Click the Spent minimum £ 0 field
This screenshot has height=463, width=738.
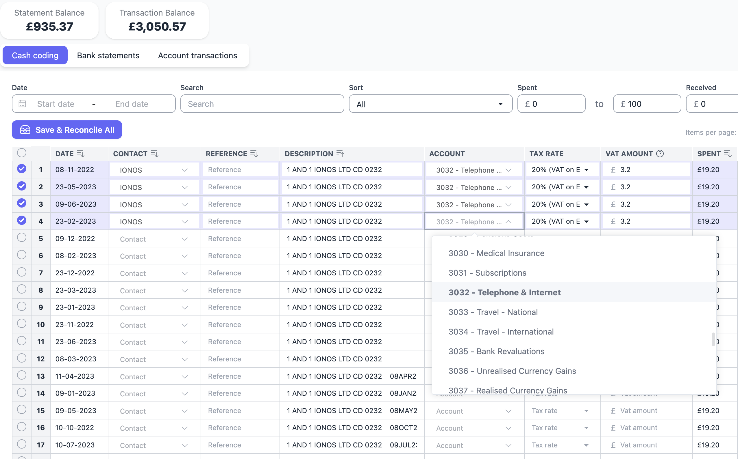tap(551, 104)
